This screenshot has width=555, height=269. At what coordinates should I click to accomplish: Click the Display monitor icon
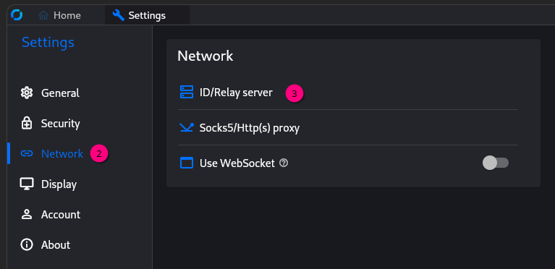(27, 184)
